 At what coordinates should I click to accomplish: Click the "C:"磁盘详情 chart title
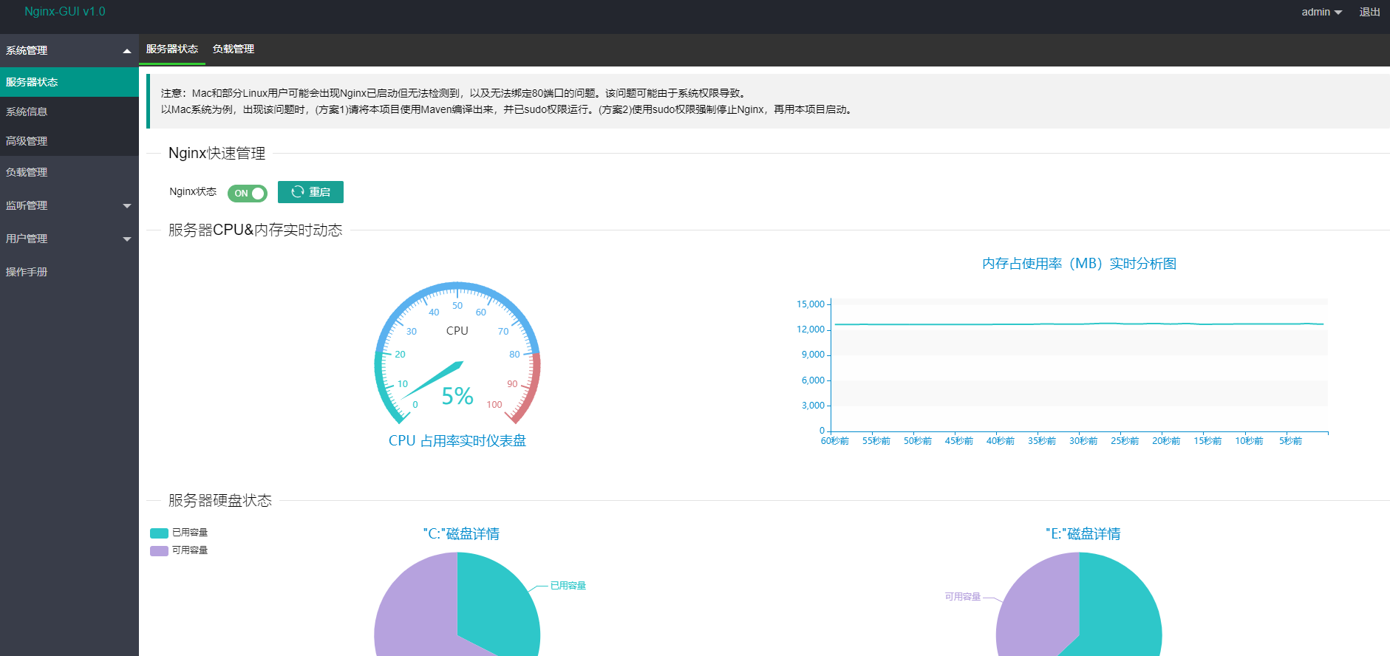click(461, 534)
